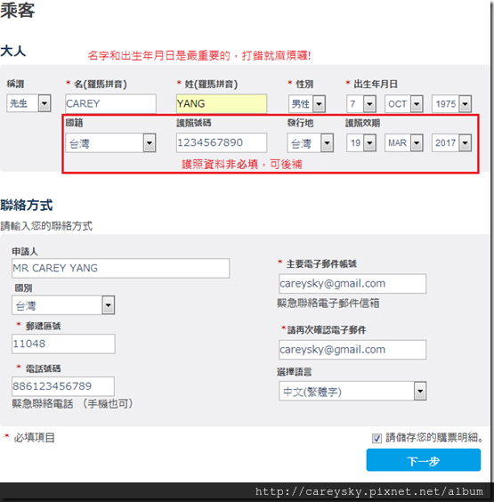494x502 pixels.
Task: Click the 大人 adult section heading
Action: pos(13,51)
